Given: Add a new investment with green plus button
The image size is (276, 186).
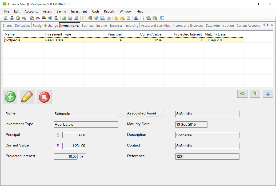Looking at the screenshot, I should [10, 97].
